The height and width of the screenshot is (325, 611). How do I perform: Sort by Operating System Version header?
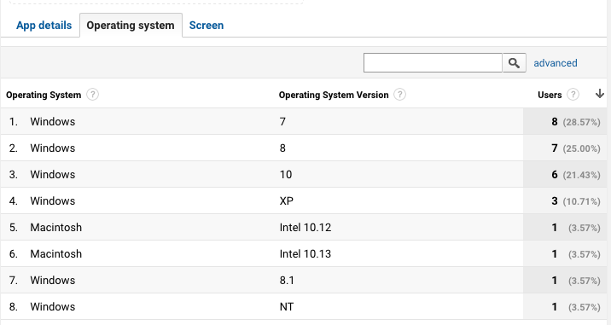(334, 95)
